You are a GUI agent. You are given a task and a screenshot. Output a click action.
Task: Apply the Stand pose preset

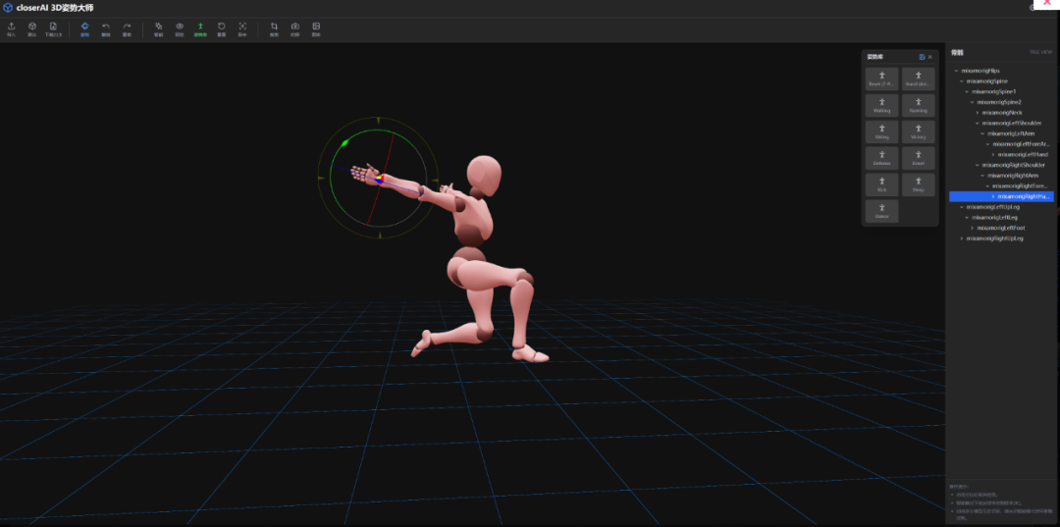click(x=918, y=79)
